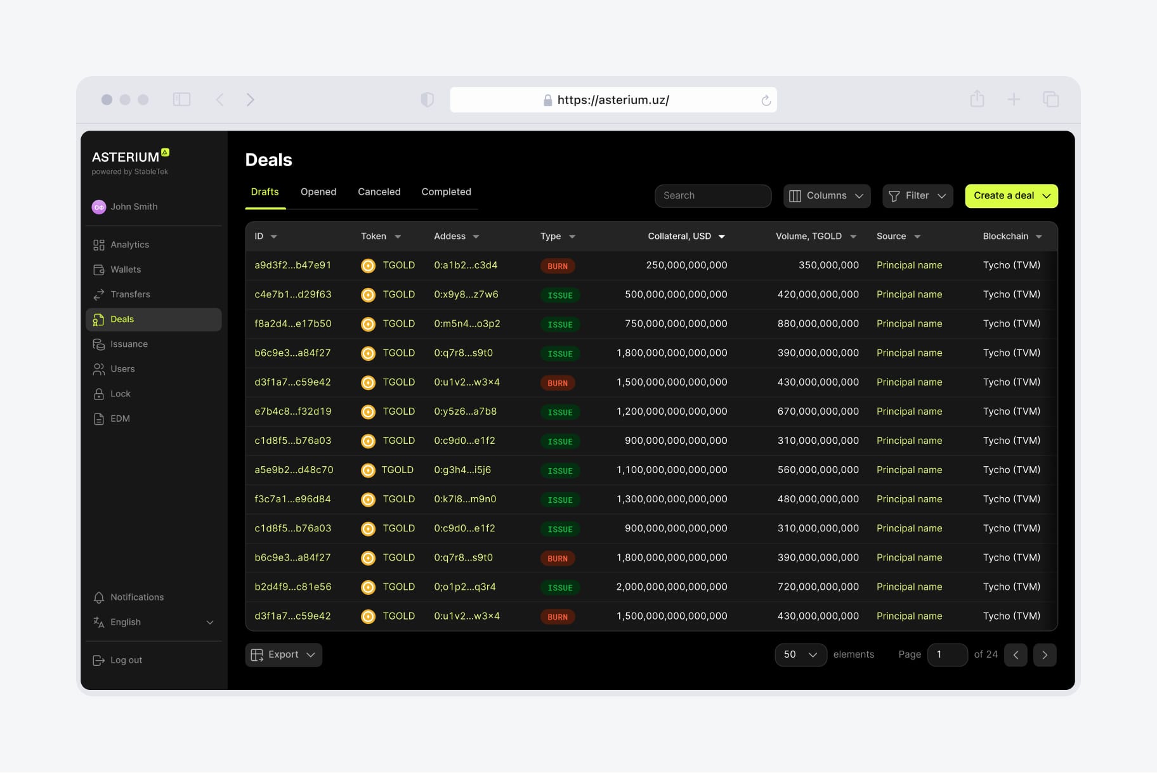1157x773 pixels.
Task: Click the browser share icon
Action: coord(977,99)
